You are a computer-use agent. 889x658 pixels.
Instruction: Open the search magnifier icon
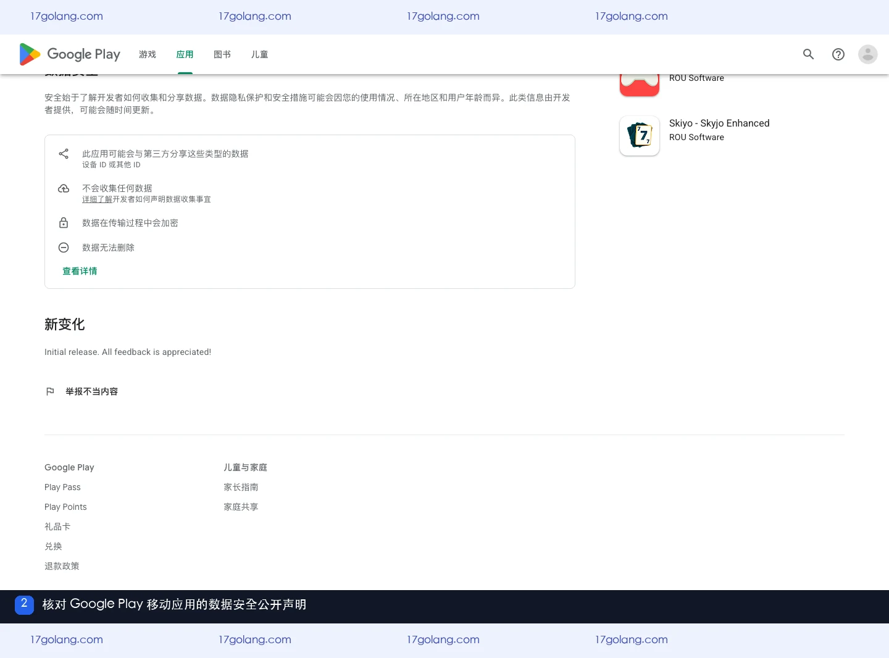808,54
